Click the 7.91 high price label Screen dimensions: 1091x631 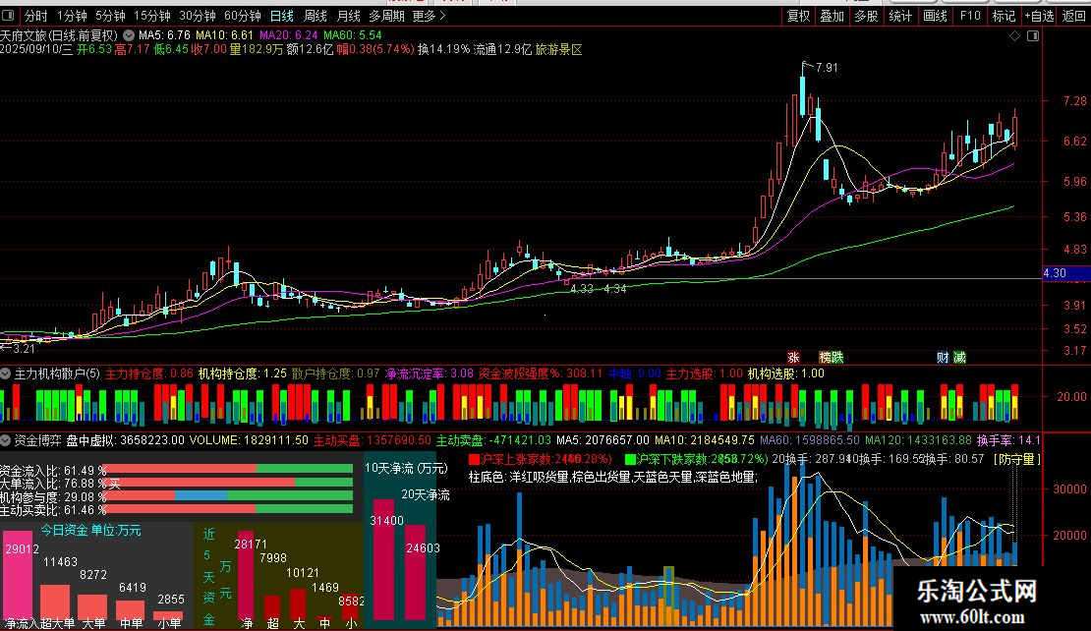827,68
